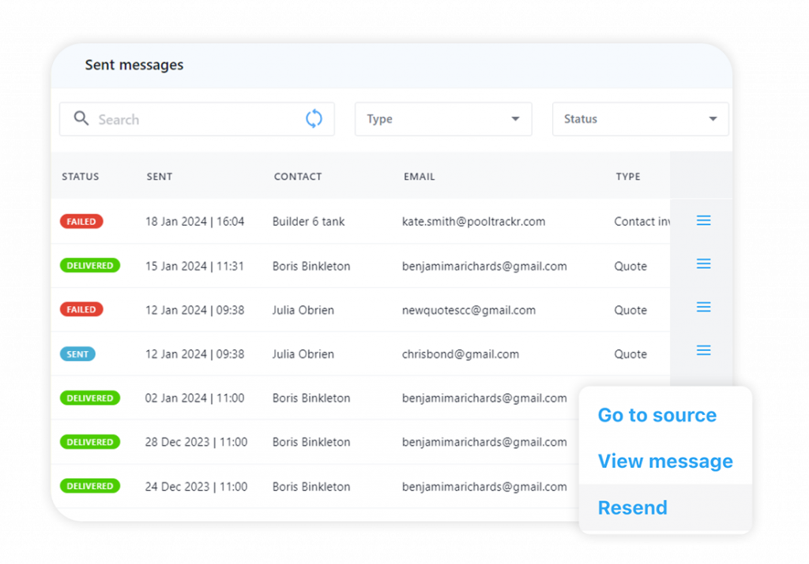Viewport: 809px width, 564px height.
Task: Open actions menu for the sent Julia Obrien message
Action: pos(703,349)
